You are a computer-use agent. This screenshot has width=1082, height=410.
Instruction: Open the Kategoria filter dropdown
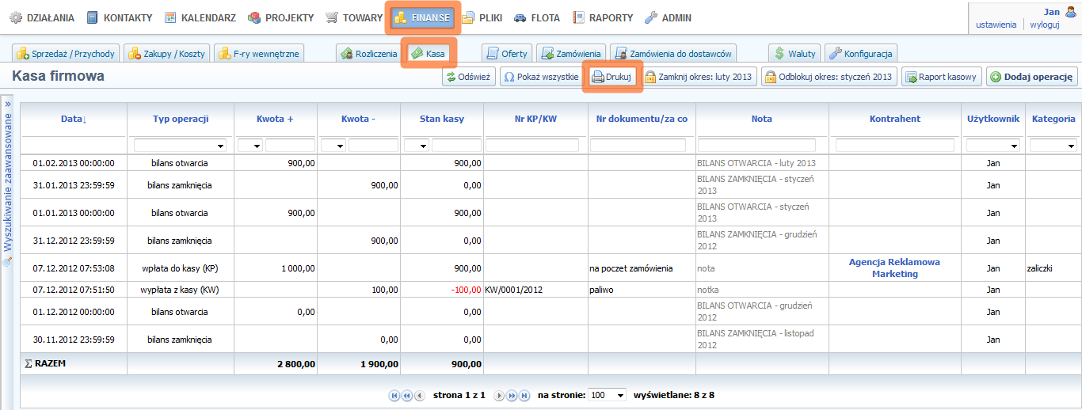(x=1053, y=146)
